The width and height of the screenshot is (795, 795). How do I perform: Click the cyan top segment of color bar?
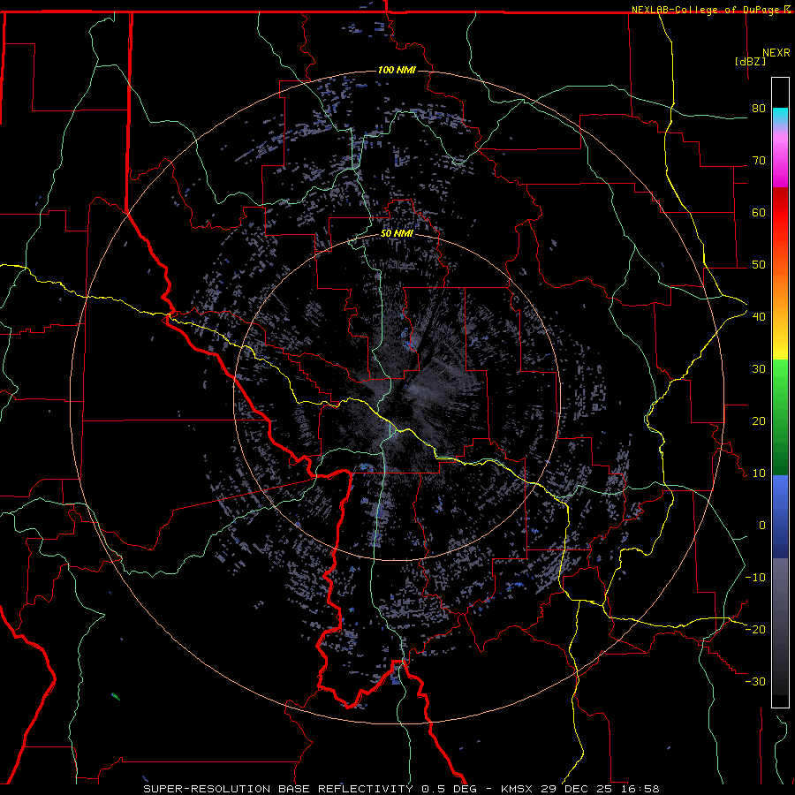(780, 117)
